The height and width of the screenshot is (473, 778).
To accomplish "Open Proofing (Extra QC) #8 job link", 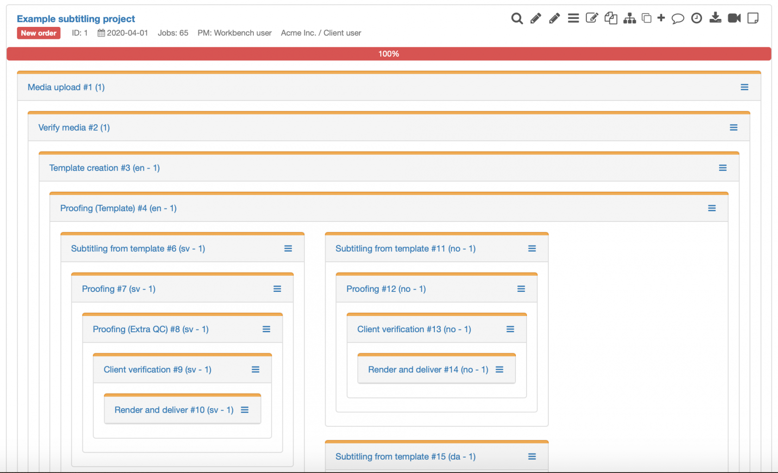I will click(x=151, y=329).
